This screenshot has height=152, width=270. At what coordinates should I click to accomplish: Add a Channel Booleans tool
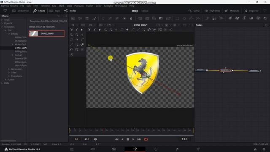pos(147,18)
